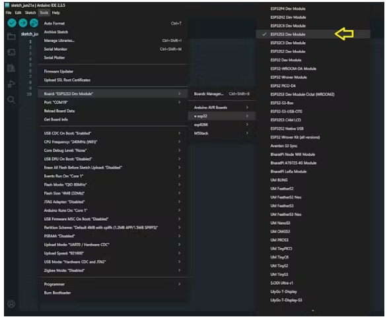This screenshot has width=387, height=321.
Task: Expand Partition Scheme option
Action: [x=112, y=227]
